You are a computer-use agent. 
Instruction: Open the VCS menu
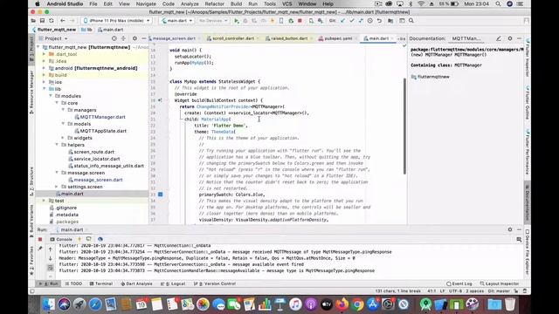point(287,3)
